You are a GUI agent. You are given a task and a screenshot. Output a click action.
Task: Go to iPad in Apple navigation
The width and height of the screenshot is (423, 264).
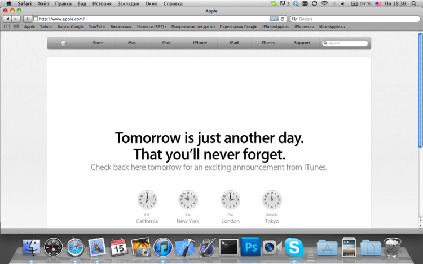pyautogui.click(x=234, y=43)
